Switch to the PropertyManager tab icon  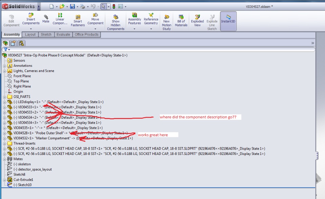[13, 43]
